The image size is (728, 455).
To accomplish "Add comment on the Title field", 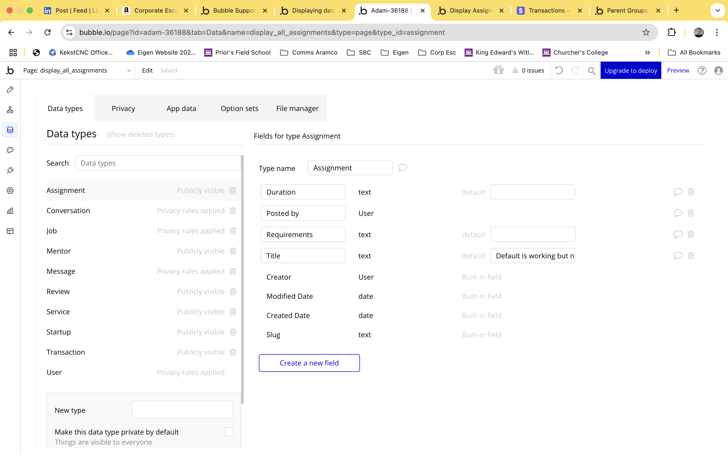I will 677,256.
